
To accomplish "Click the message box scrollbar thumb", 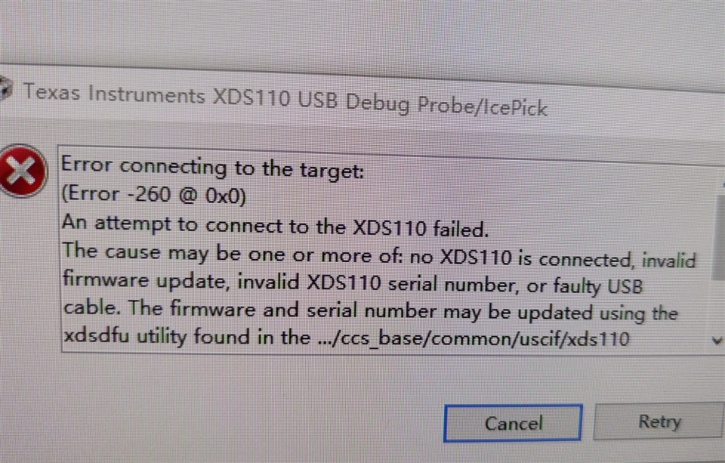I will point(720,237).
